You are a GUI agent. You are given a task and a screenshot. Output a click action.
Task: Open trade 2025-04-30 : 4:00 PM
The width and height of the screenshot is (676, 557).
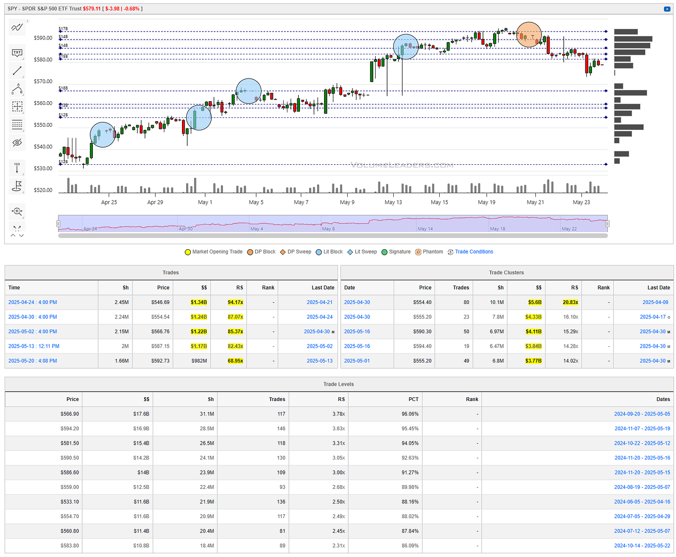[x=32, y=317]
